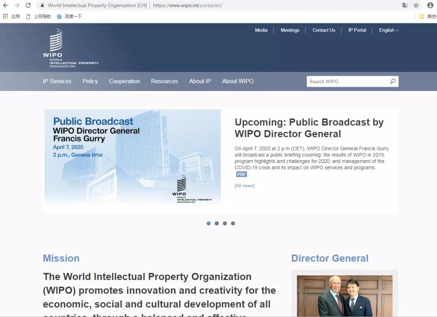Open the apps grid bookmark icon
The width and height of the screenshot is (437, 317).
5,17
